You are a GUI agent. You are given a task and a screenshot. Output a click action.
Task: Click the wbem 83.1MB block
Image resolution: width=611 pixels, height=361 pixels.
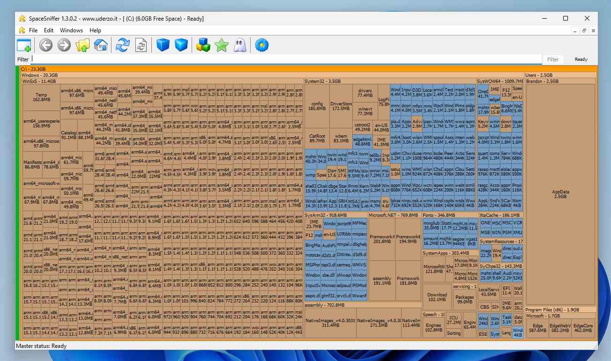[x=341, y=138]
